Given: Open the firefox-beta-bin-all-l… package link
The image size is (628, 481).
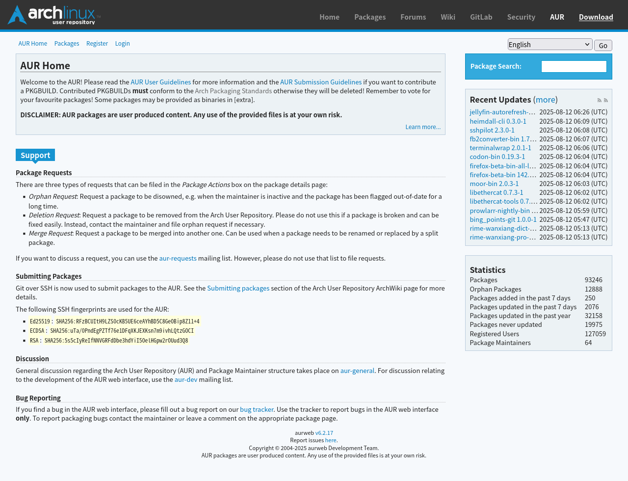Looking at the screenshot, I should click(503, 166).
